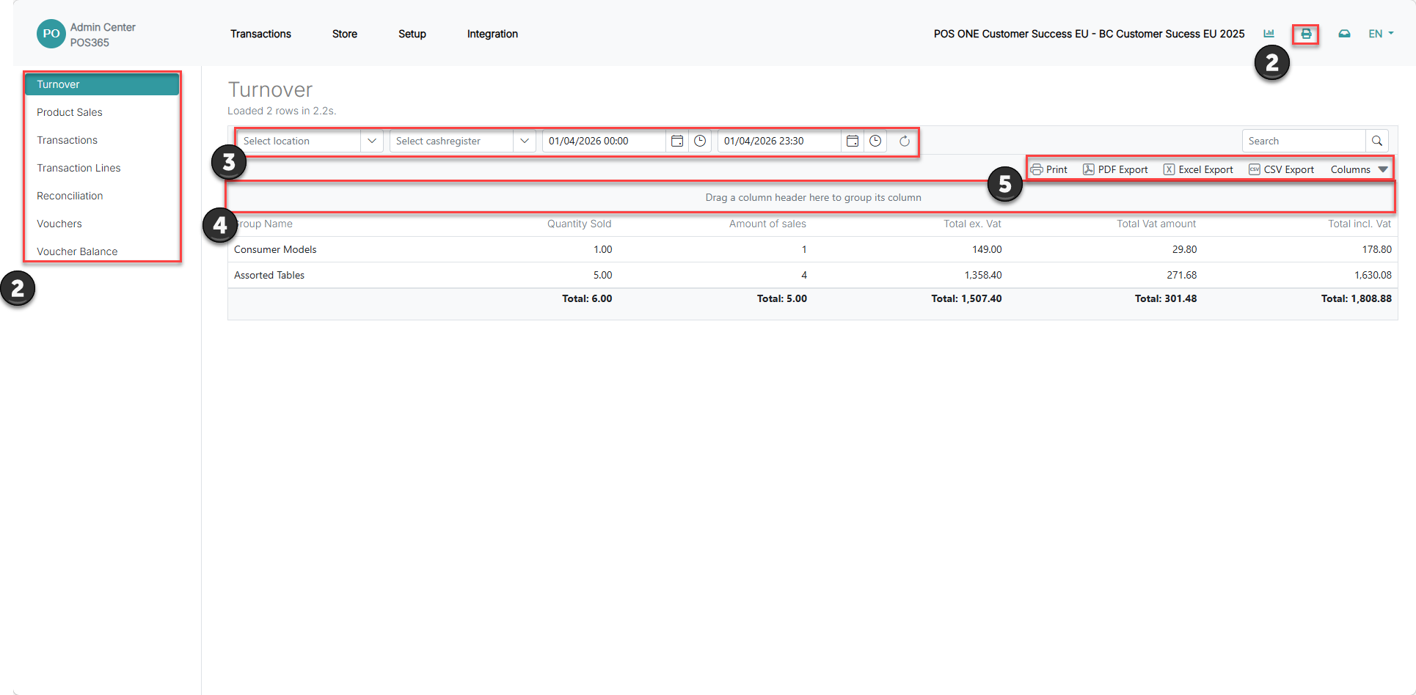Open time picker for start date
The width and height of the screenshot is (1416, 695).
click(x=700, y=141)
